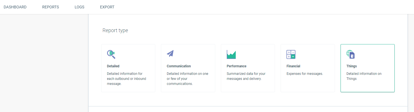
Task: Open the Dashboard menu item
Action: point(15,7)
